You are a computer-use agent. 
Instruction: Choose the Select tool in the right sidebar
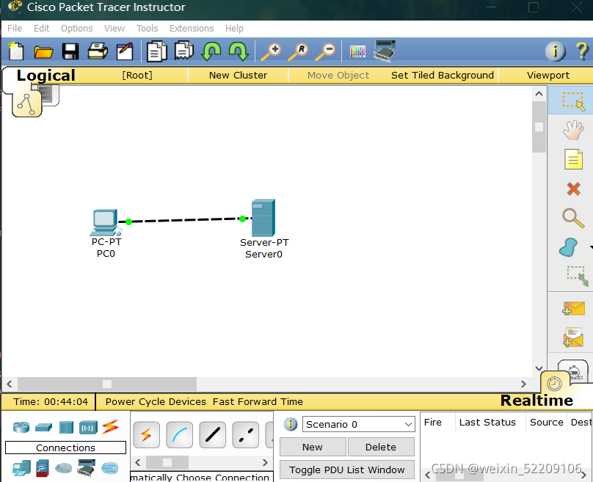pos(573,101)
